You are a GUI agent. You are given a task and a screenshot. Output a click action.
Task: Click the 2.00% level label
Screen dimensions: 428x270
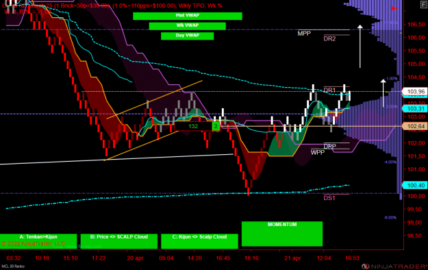(x=392, y=107)
